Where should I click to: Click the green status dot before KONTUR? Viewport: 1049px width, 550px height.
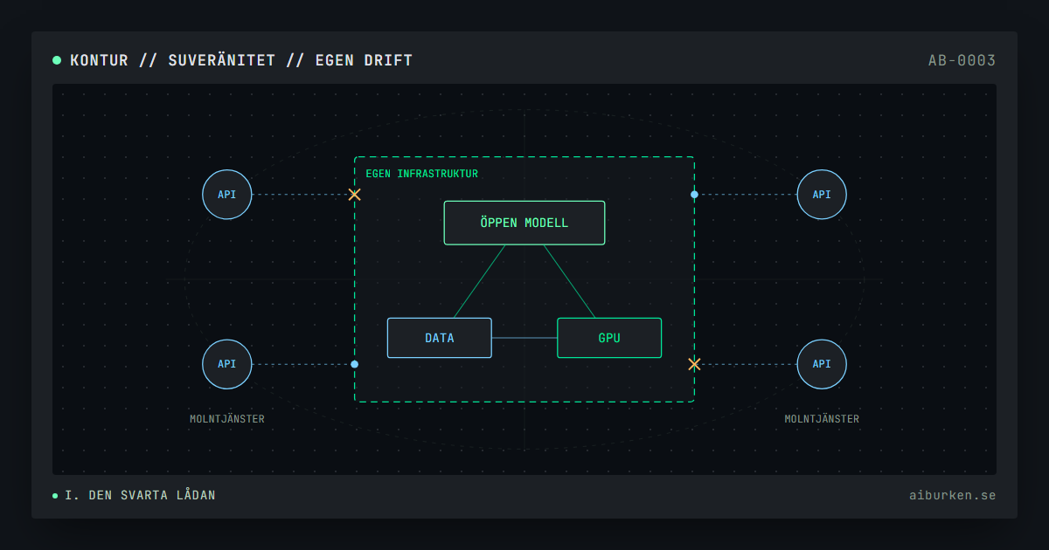57,60
